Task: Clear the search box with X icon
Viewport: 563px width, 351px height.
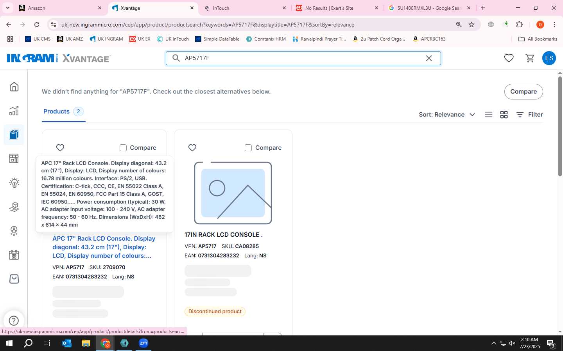Action: (x=429, y=58)
